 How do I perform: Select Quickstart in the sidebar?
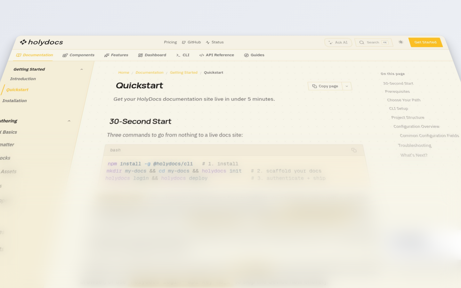17,90
